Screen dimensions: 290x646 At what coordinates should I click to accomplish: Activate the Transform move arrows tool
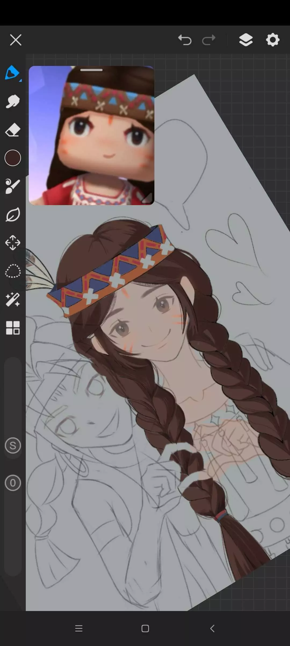point(13,243)
